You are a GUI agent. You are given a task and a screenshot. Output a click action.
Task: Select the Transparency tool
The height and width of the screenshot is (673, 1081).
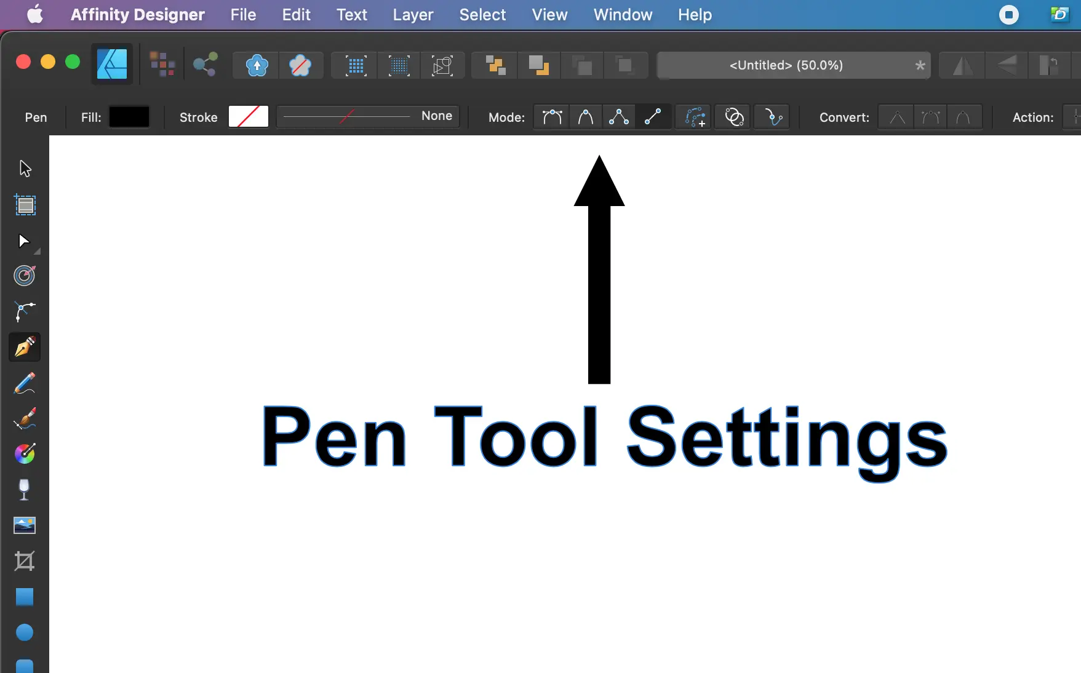[24, 490]
